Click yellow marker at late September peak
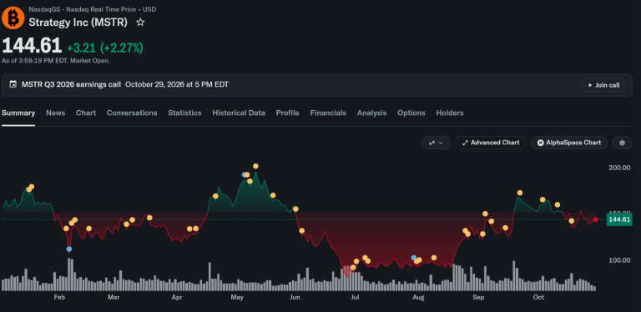The height and width of the screenshot is (312, 641). (520, 193)
